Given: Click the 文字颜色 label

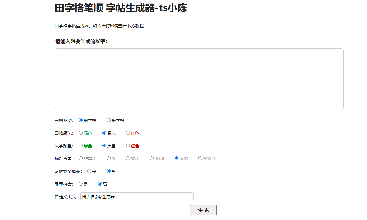Looking at the screenshot, I should pyautogui.click(x=64, y=146).
